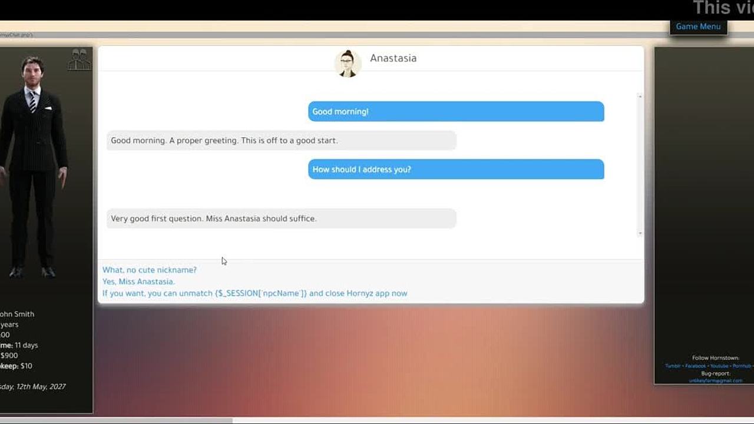Image resolution: width=754 pixels, height=424 pixels.
Task: Click the chat window vertical scrollbar track
Action: pos(640,165)
